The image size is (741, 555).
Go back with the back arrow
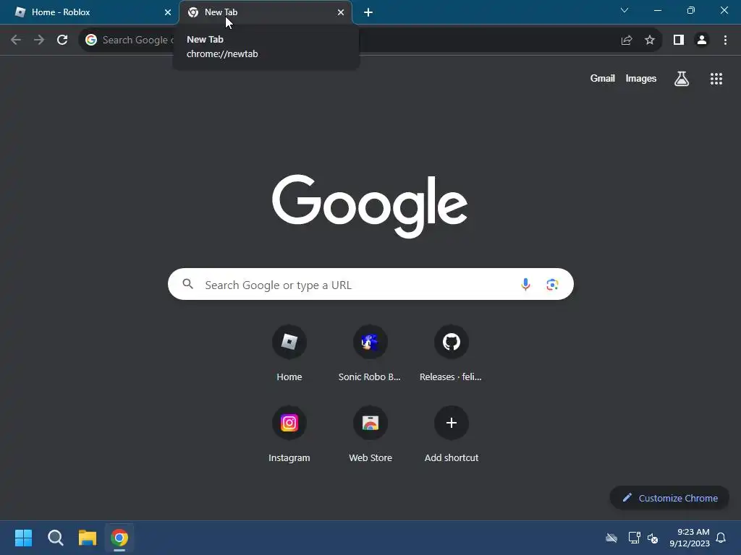click(x=16, y=40)
